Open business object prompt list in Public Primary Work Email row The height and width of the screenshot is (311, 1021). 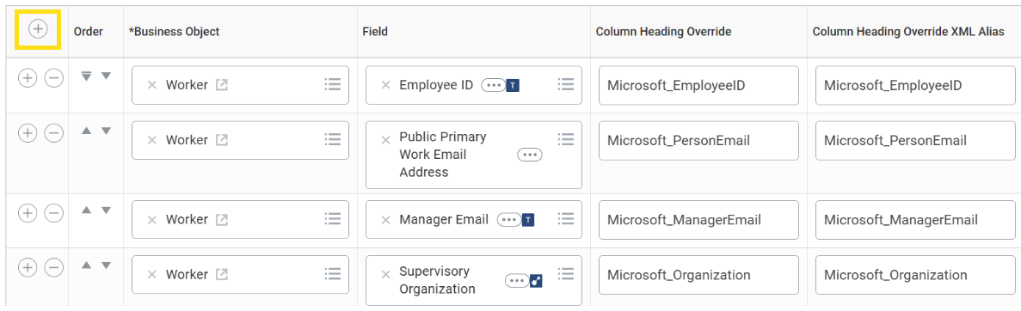coord(333,138)
